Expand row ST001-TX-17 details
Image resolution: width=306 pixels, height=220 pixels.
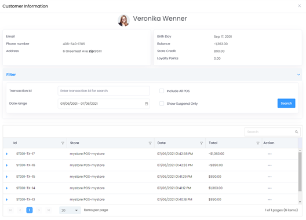pos(6,154)
